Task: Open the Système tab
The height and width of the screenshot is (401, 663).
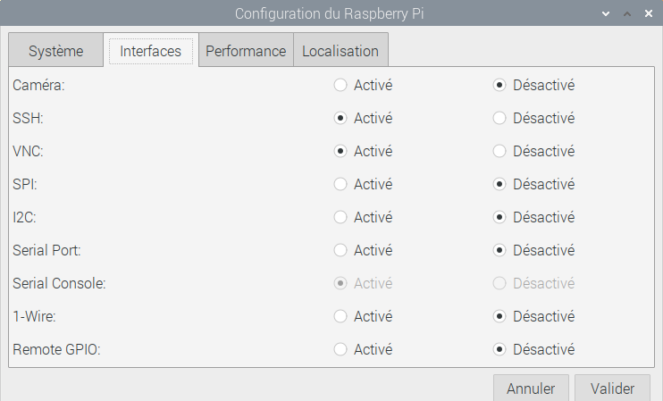Action: click(55, 51)
